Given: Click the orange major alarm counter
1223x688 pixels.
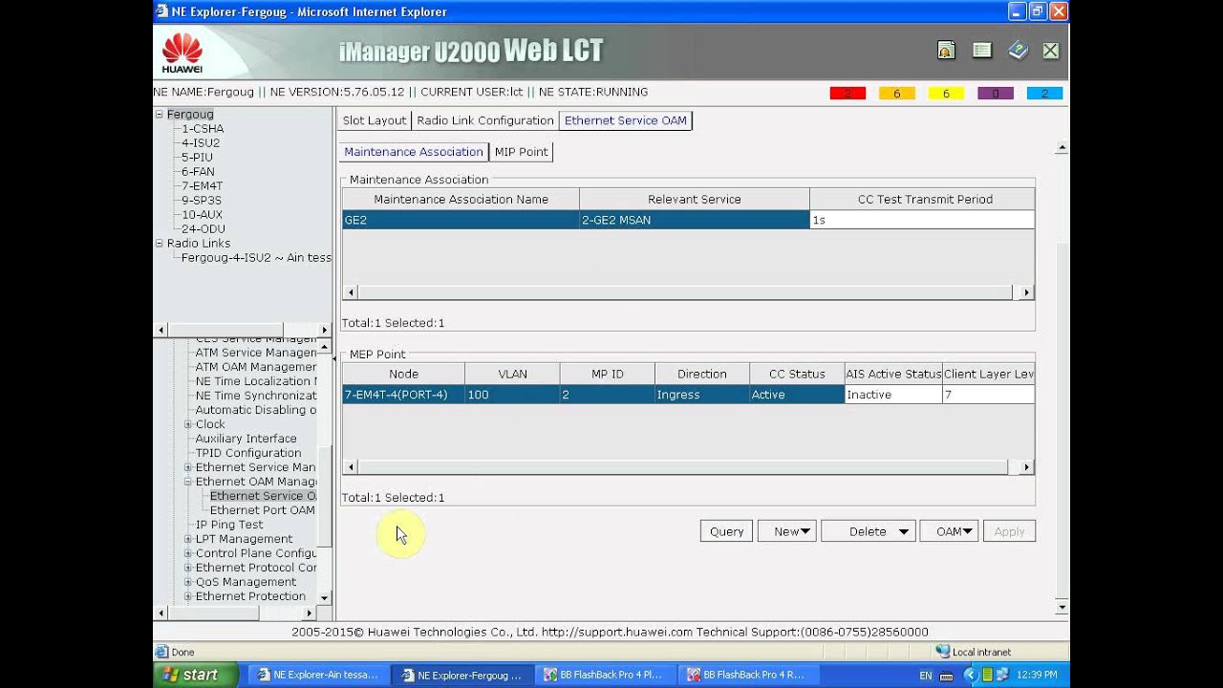Looking at the screenshot, I should tap(896, 94).
